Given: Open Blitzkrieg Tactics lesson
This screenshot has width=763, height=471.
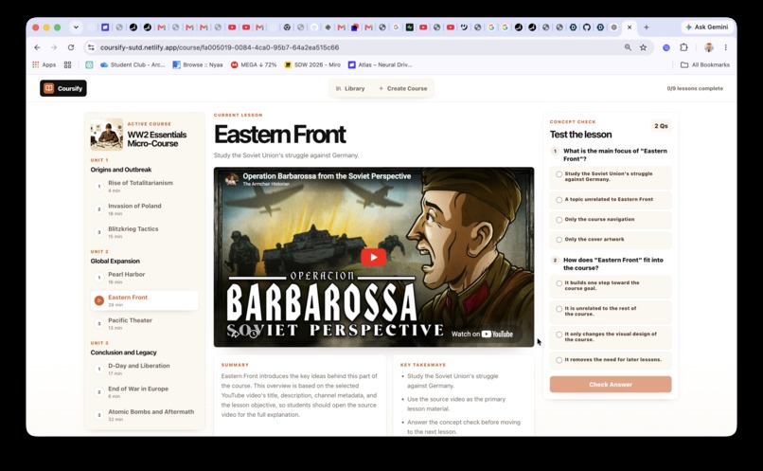Looking at the screenshot, I should 145,232.
